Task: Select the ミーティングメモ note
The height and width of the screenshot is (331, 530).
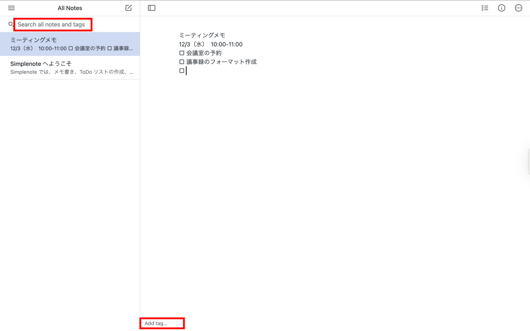Action: pyautogui.click(x=70, y=44)
